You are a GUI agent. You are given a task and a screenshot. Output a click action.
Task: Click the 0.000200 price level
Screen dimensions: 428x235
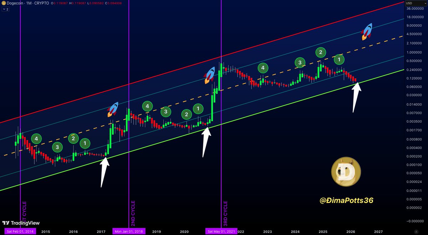[414, 156]
